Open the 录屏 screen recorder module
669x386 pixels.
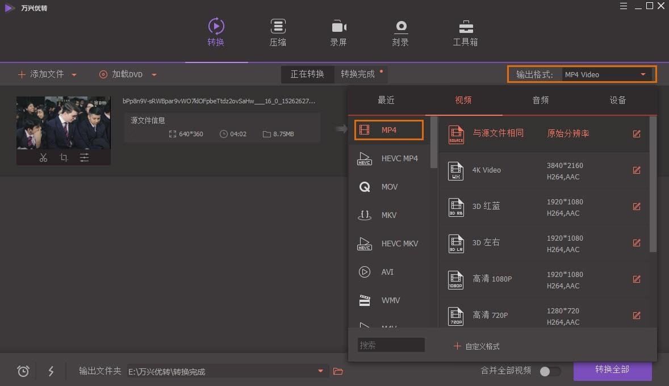pyautogui.click(x=338, y=33)
